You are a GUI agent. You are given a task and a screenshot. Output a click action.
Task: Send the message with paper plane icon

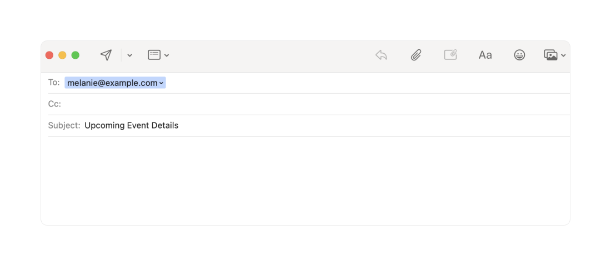106,55
